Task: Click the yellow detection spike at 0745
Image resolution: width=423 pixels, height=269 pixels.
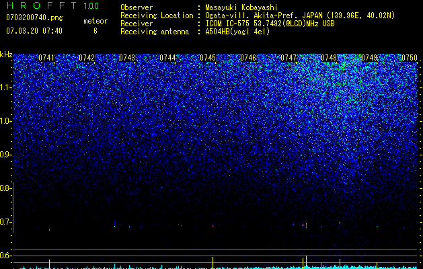Action: click(x=213, y=263)
